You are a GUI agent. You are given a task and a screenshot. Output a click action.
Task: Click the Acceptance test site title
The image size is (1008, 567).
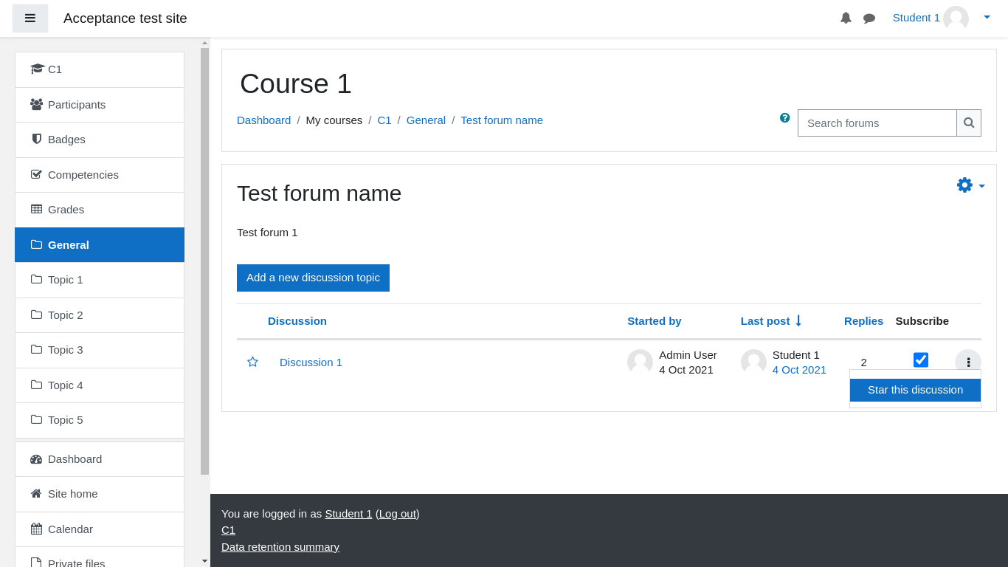125,18
